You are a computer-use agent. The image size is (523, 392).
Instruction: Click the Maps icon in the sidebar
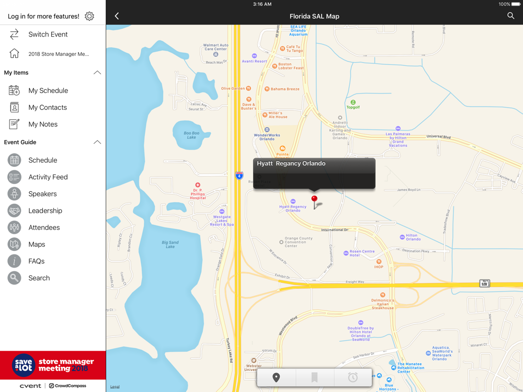(x=14, y=244)
